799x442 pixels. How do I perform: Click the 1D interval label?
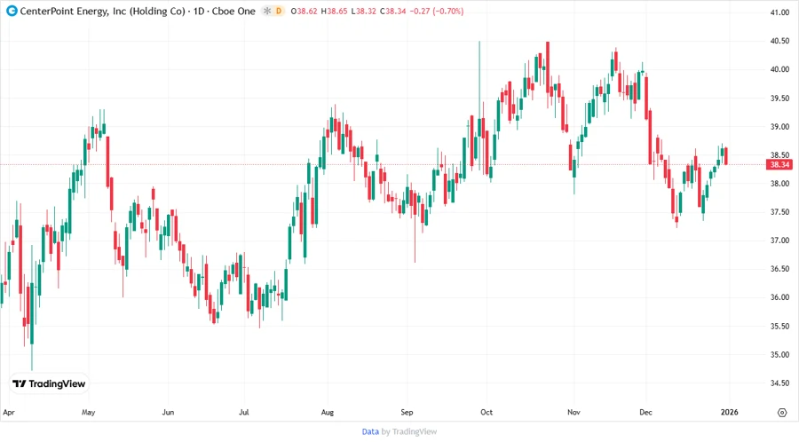pyautogui.click(x=199, y=11)
